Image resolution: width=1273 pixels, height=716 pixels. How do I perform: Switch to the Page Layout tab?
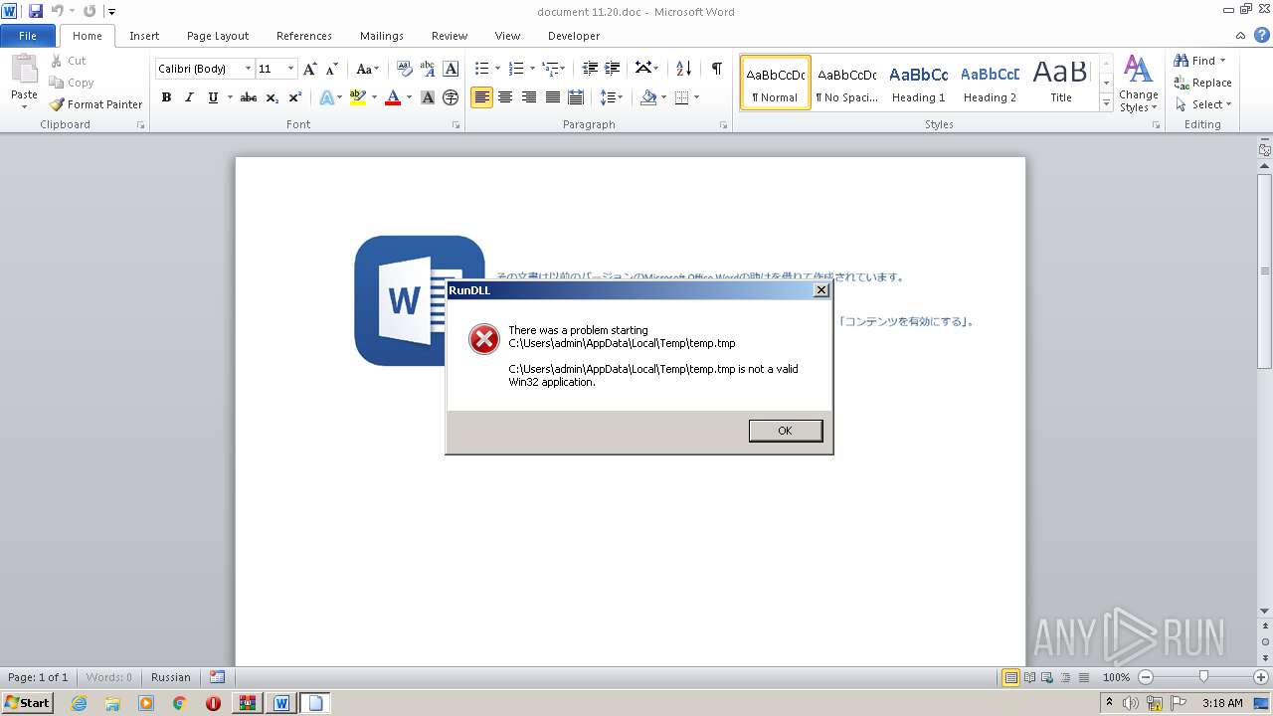point(218,36)
